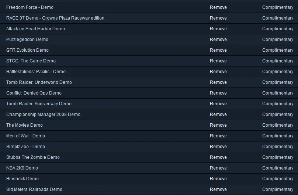298x195 pixels.
Task: Click Remove beside Conflict: Denied Ops Demo
Action: point(218,93)
